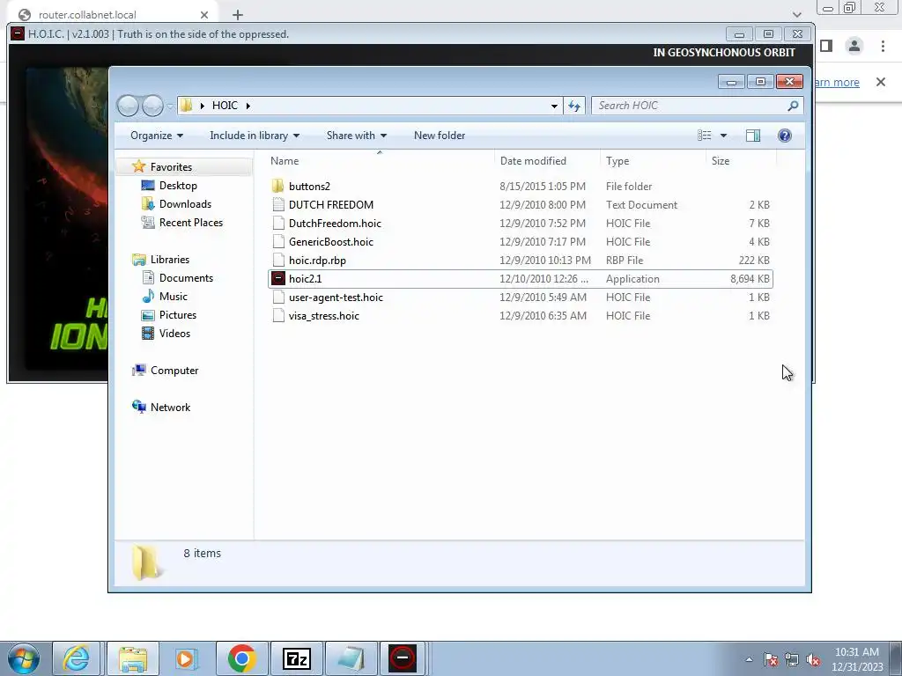Open Chrome three-dot menu
This screenshot has width=902, height=676.
click(883, 46)
